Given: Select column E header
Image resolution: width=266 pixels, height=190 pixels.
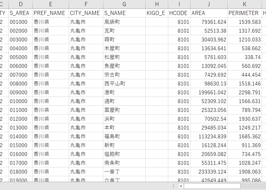Looking at the screenshot, I should 51,4.
